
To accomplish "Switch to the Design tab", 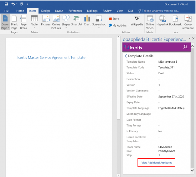I will click(45, 11).
